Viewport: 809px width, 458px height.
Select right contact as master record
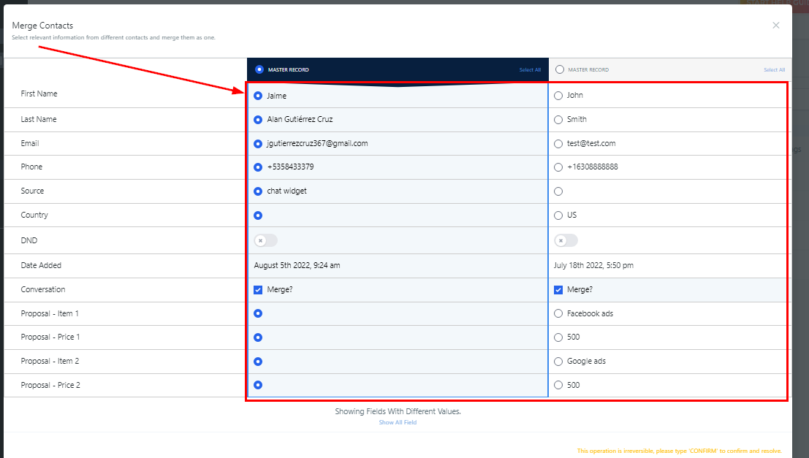[x=560, y=69]
